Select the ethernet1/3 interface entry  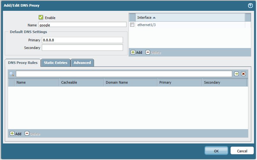(146, 25)
